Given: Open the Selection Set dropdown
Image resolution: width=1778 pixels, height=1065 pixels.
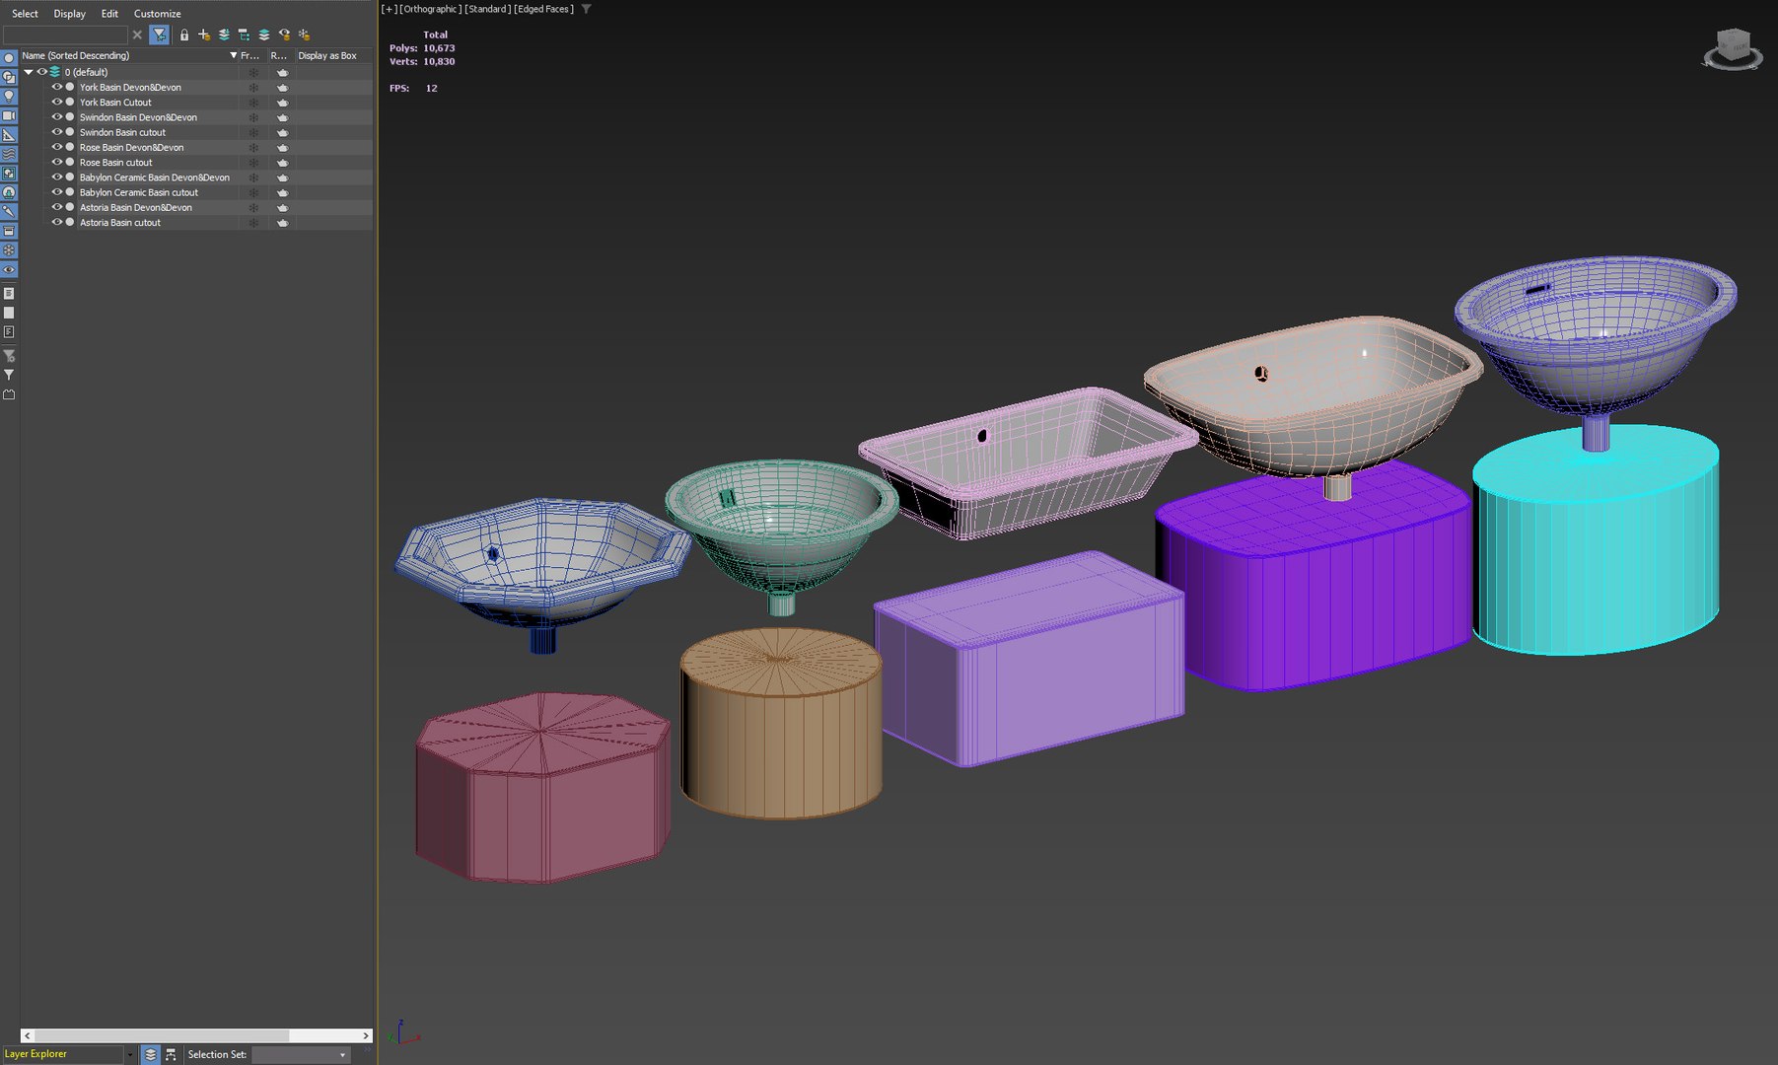Looking at the screenshot, I should [302, 1054].
